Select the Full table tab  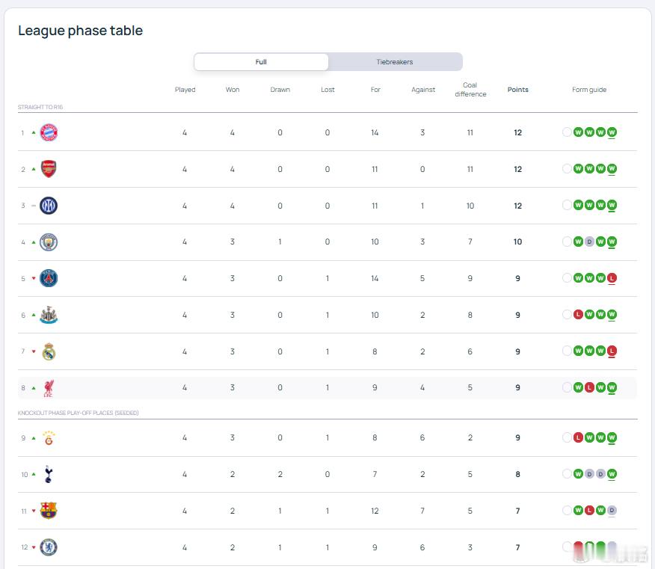point(261,62)
